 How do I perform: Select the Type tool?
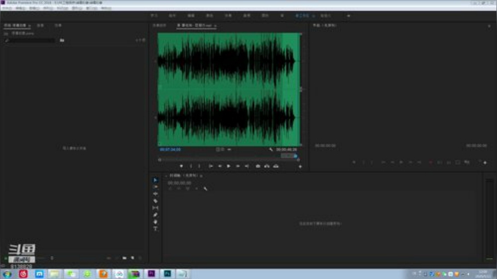click(155, 229)
